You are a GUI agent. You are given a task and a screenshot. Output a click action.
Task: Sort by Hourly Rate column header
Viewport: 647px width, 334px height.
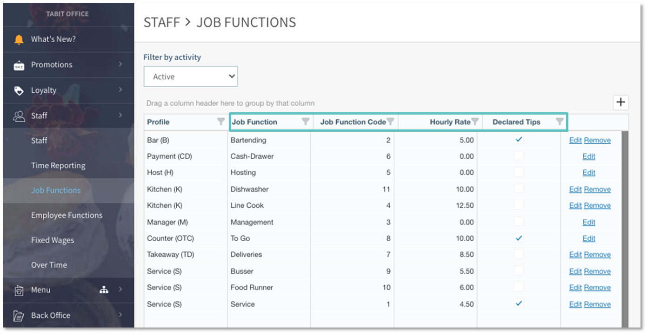[x=450, y=122]
